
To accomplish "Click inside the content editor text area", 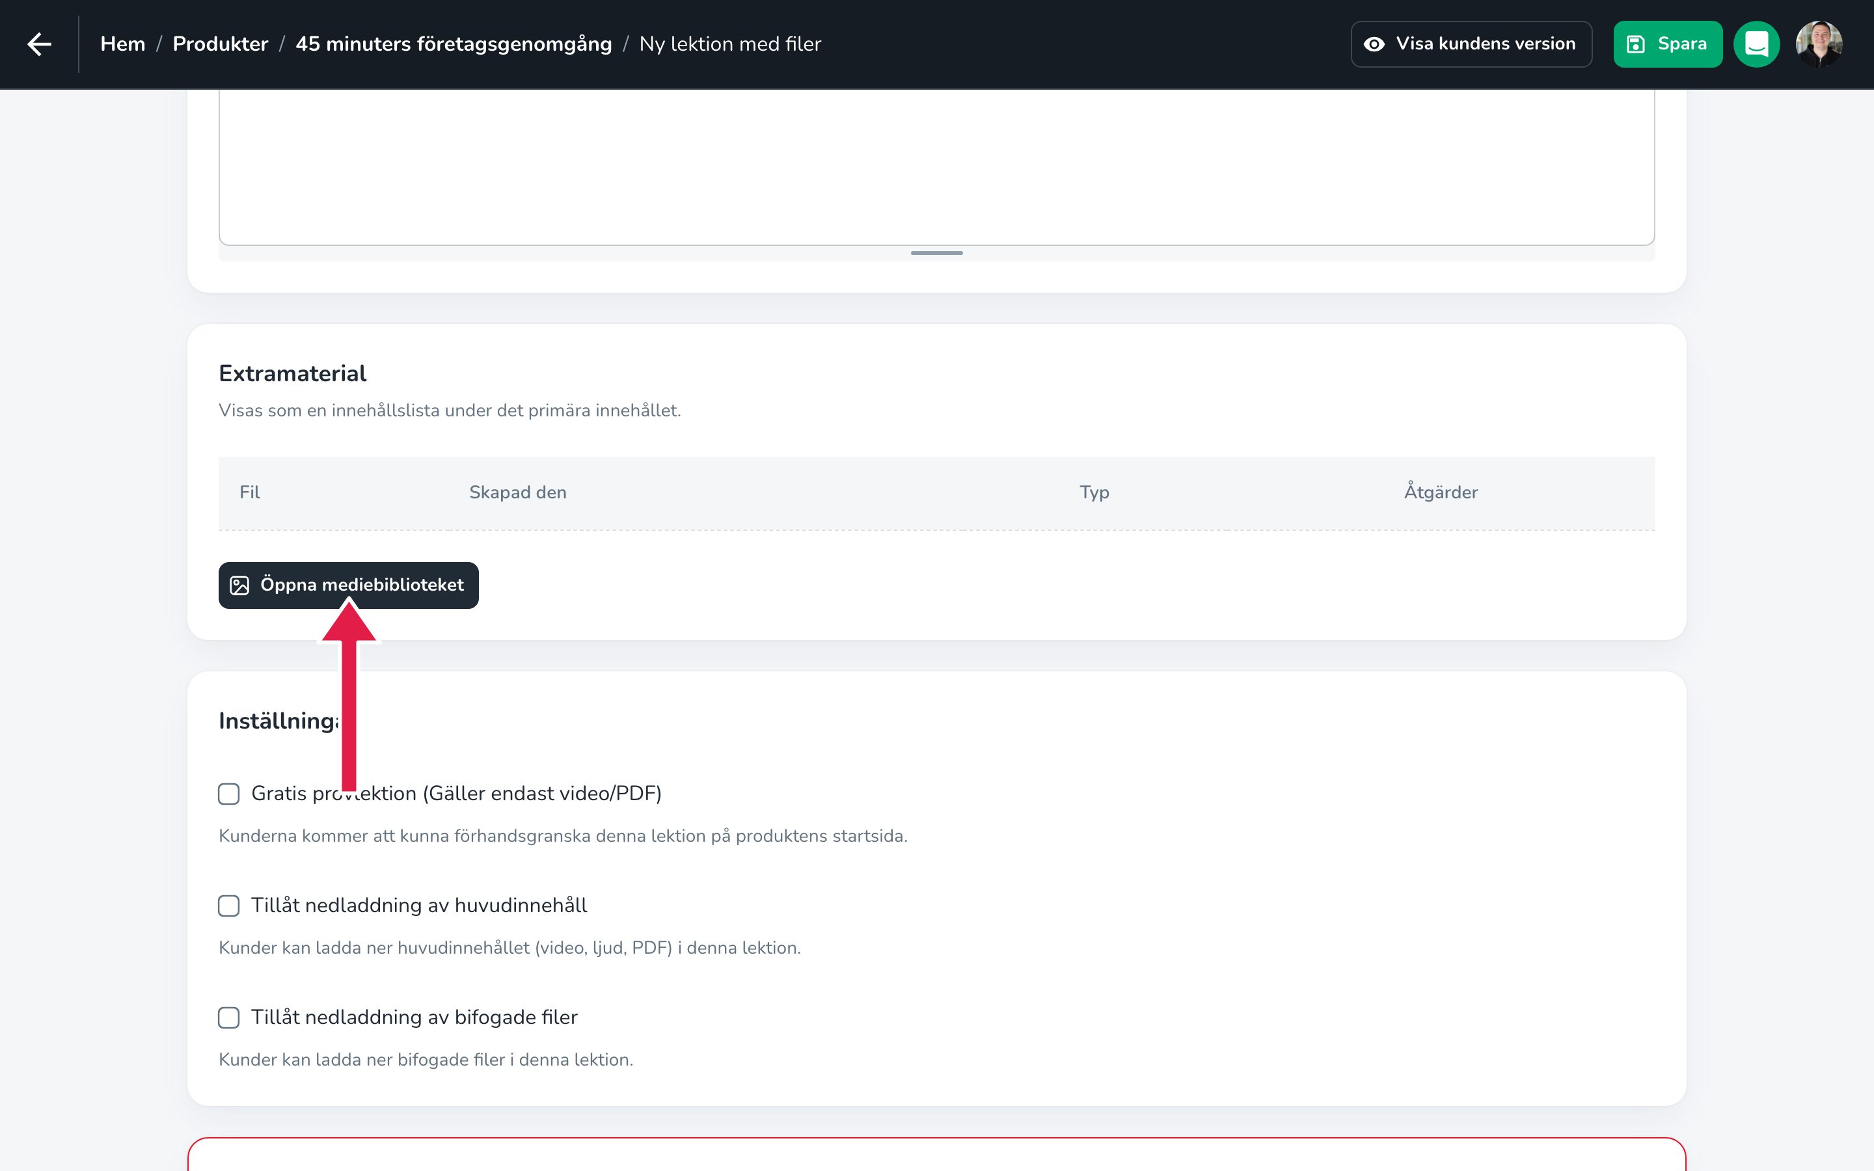I will (936, 167).
